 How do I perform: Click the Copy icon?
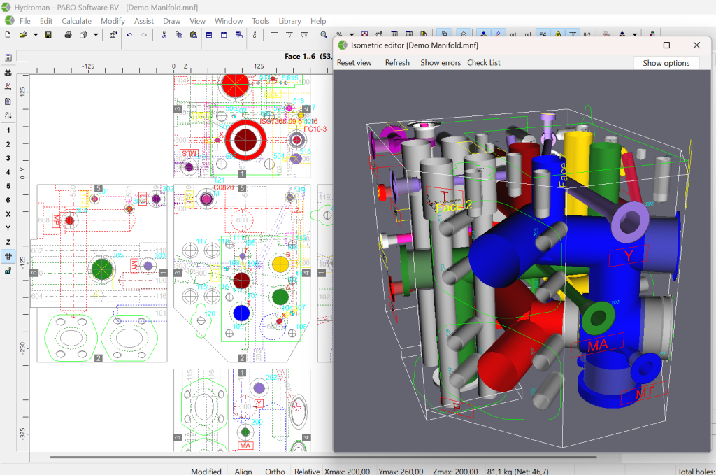(179, 35)
